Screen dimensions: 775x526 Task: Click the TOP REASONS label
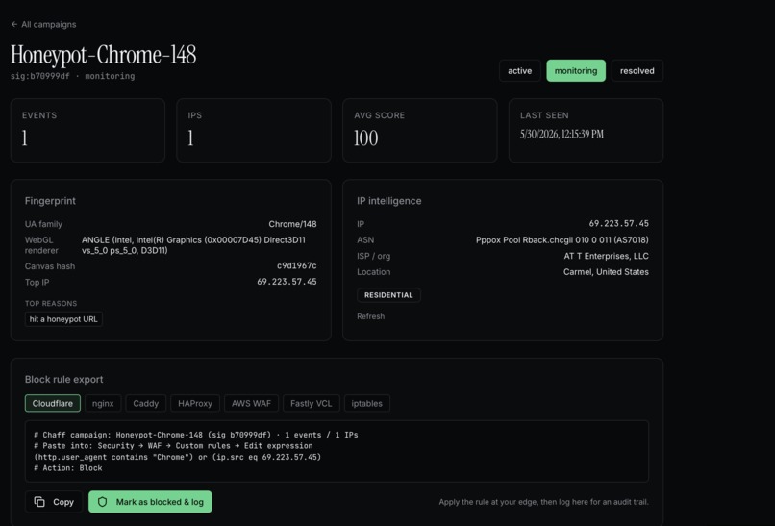(x=51, y=304)
